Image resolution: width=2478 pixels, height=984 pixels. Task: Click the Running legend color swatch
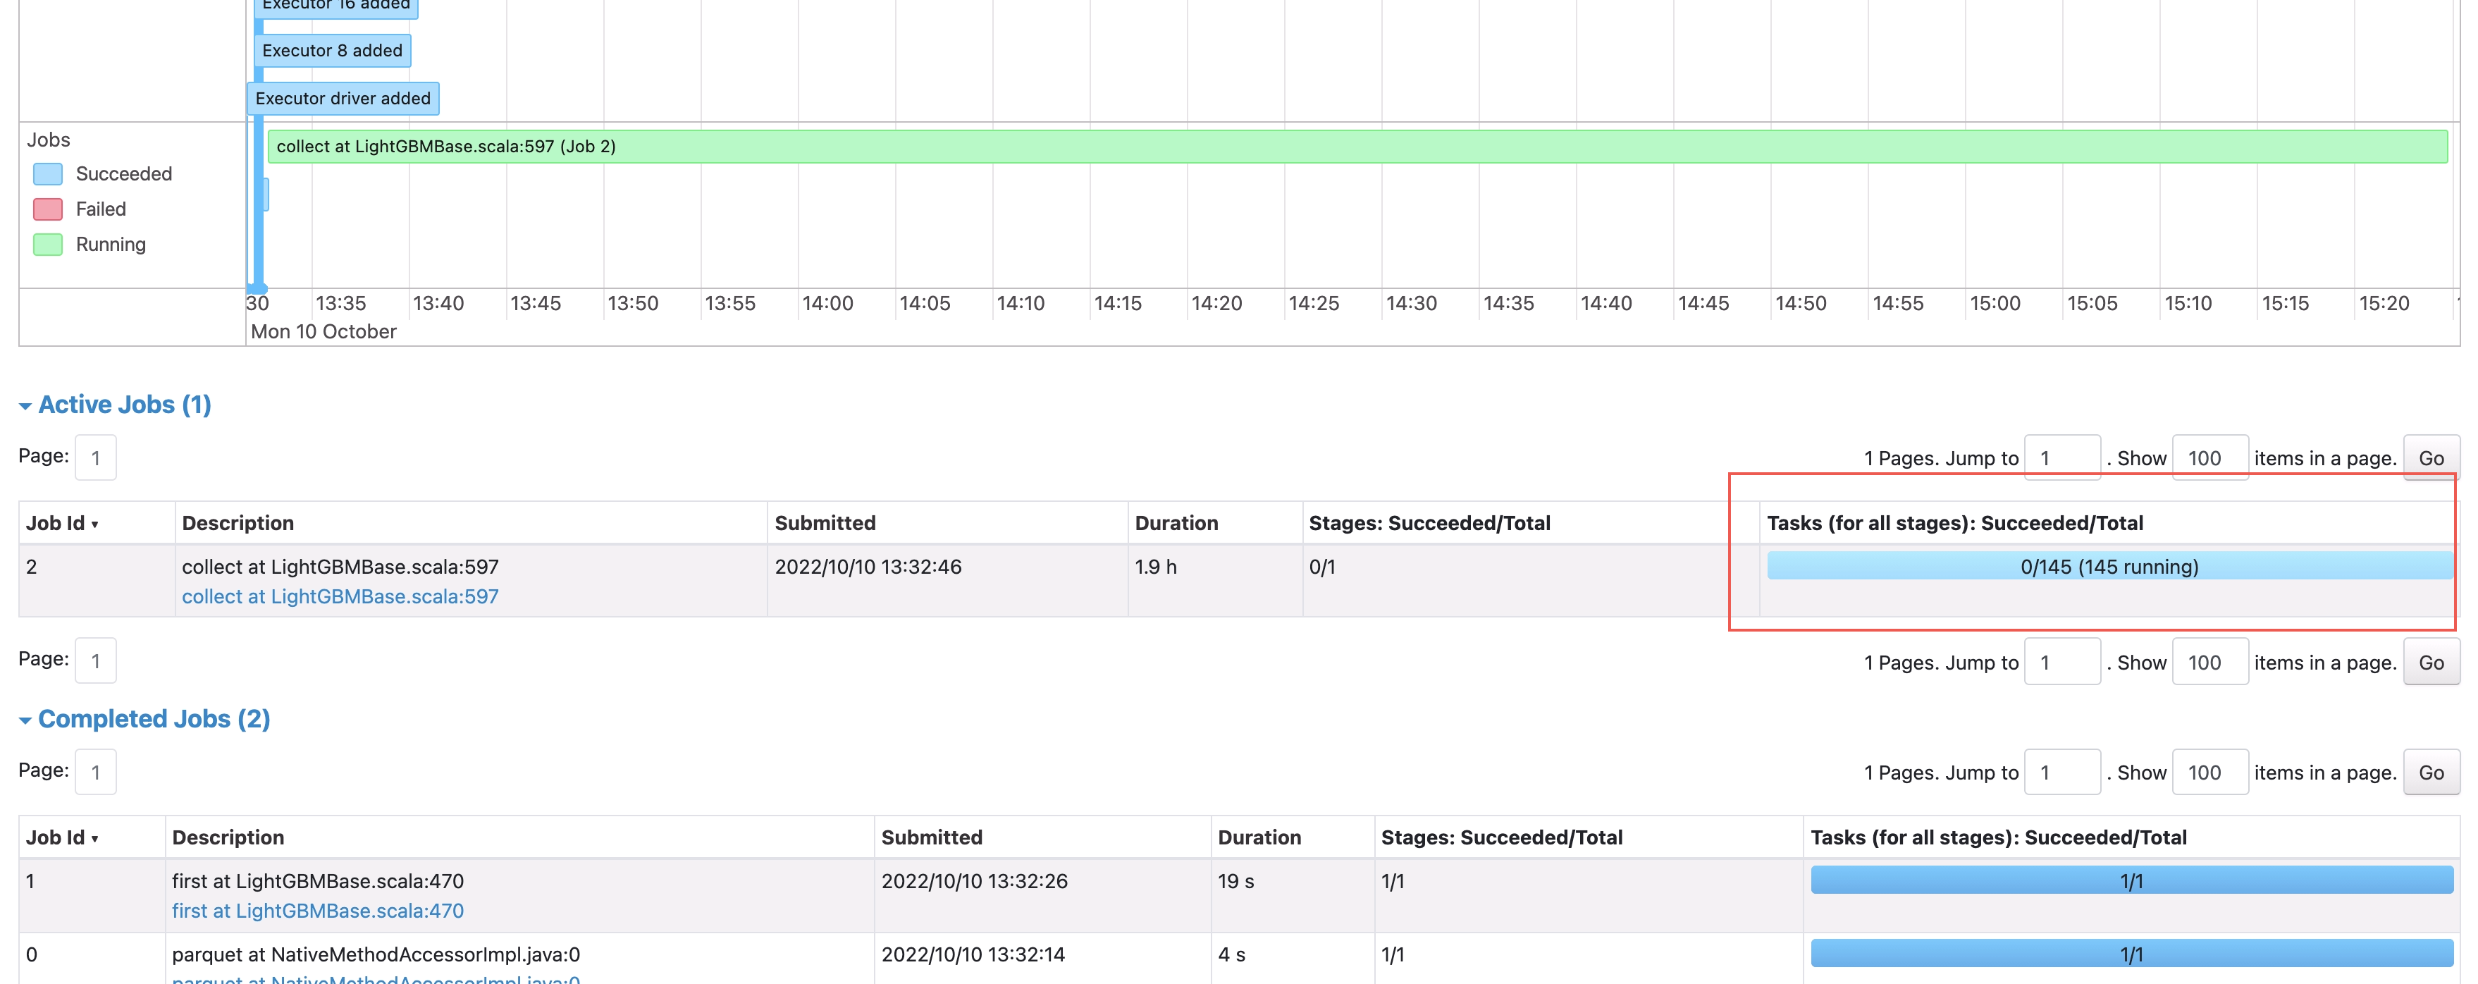pyautogui.click(x=48, y=245)
